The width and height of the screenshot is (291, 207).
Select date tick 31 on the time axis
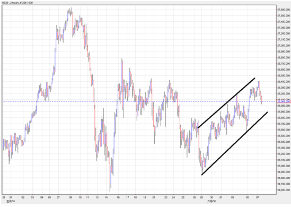pyautogui.click(x=11, y=197)
